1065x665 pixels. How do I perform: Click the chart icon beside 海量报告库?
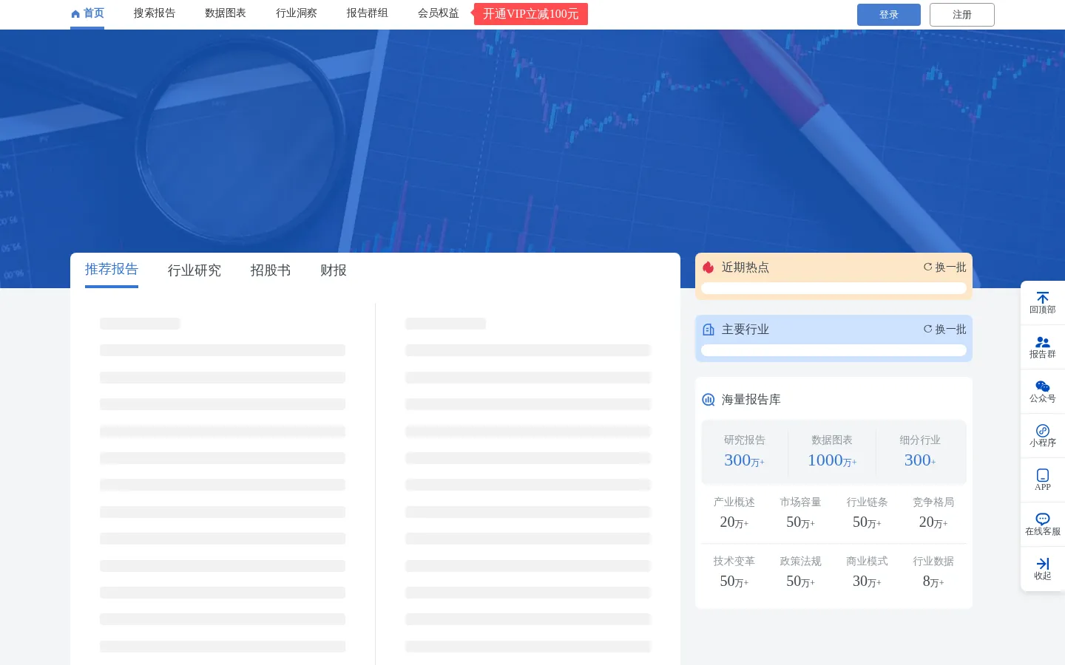click(709, 400)
